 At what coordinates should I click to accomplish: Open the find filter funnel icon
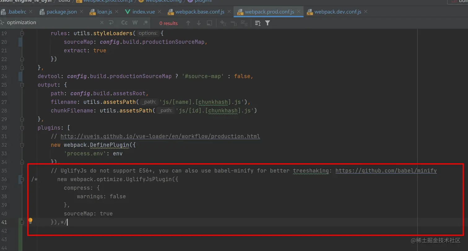[267, 23]
